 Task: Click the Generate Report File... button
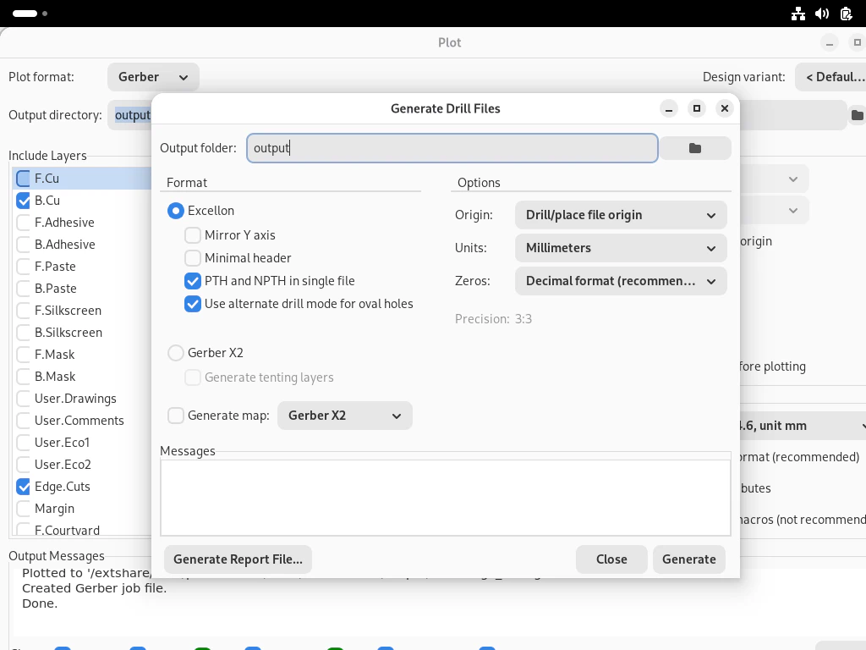pos(238,559)
